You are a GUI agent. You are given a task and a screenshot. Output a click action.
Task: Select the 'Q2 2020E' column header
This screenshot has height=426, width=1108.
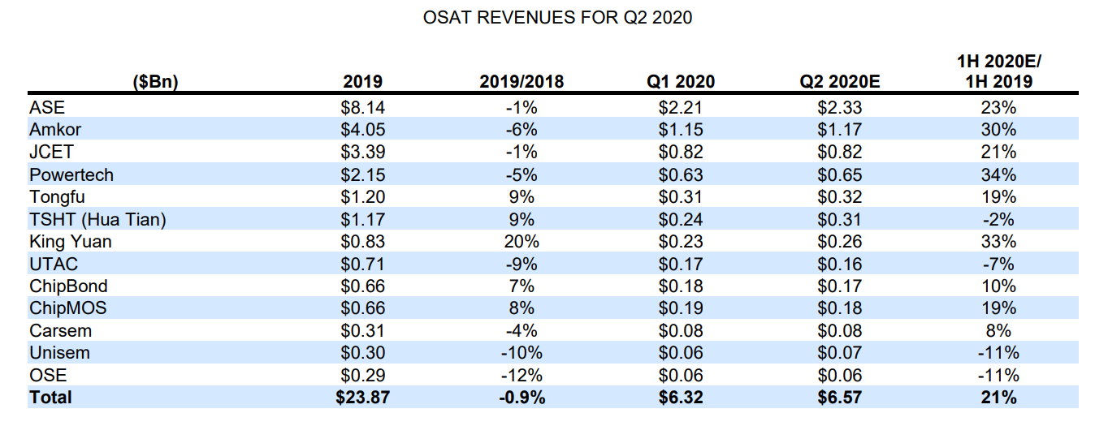tap(840, 81)
